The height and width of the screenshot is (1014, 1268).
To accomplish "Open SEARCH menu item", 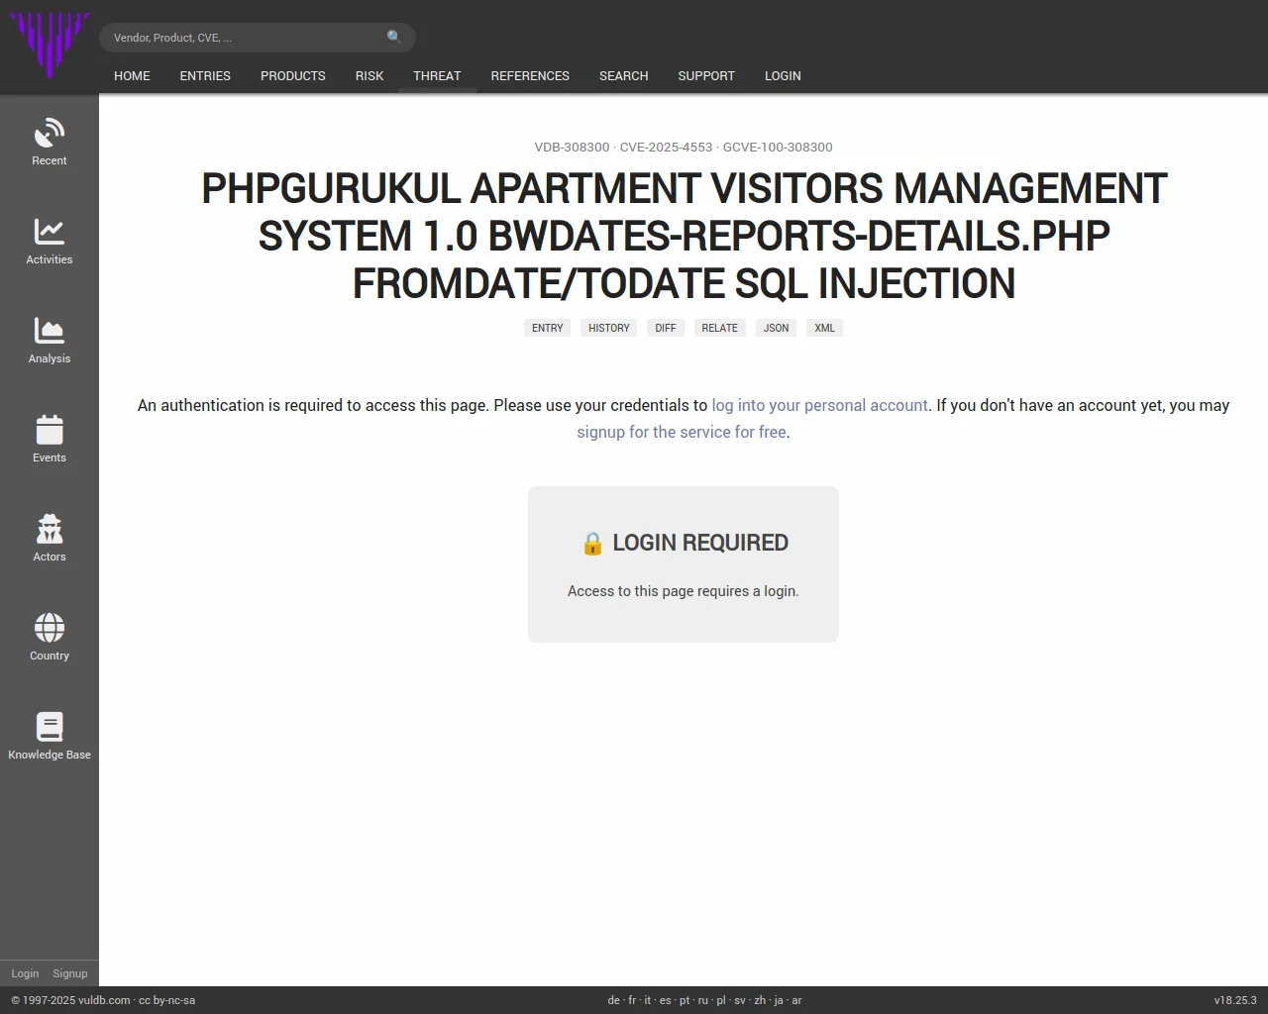I will (624, 76).
